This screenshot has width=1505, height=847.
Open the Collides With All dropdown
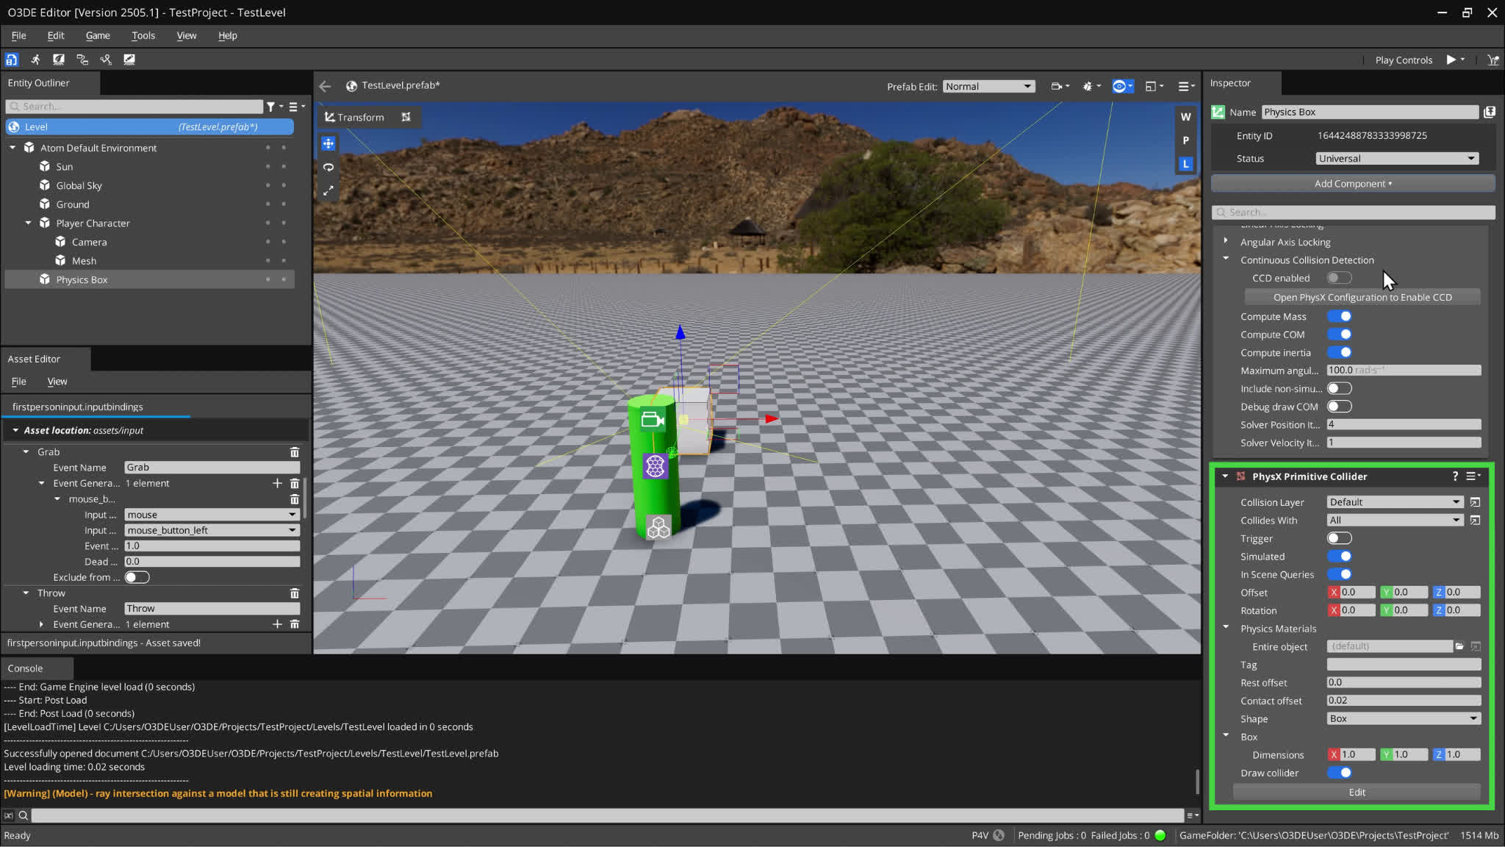pos(1394,520)
